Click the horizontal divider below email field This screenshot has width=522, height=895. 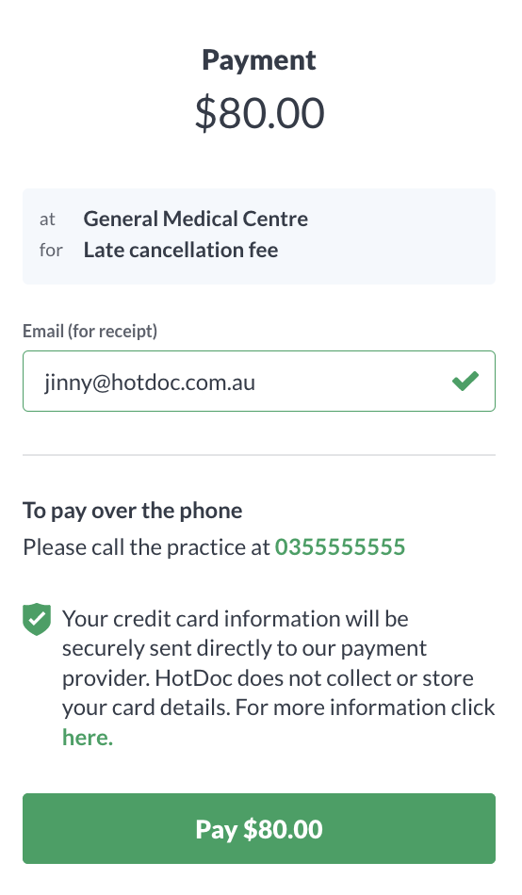tap(259, 455)
